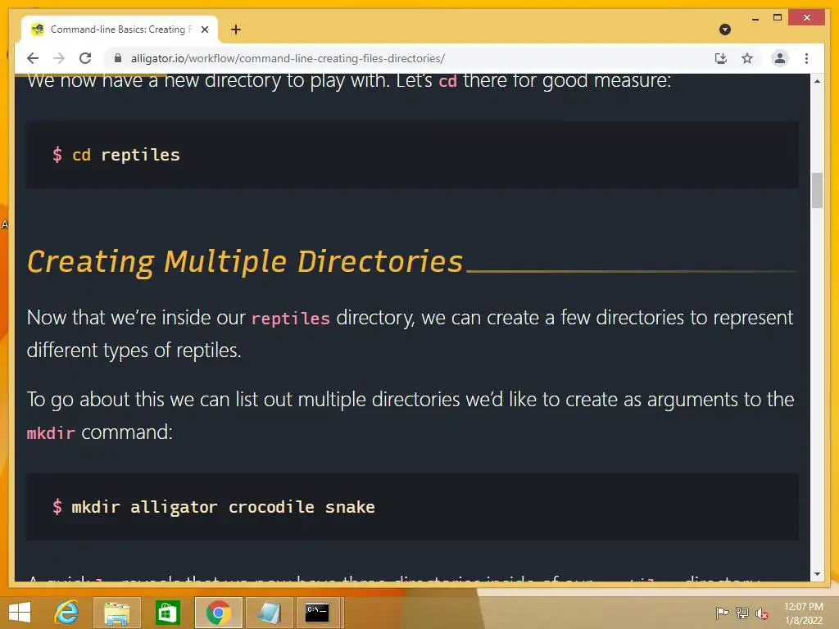The width and height of the screenshot is (839, 629).
Task: Open Windows Store from taskbar
Action: click(167, 613)
